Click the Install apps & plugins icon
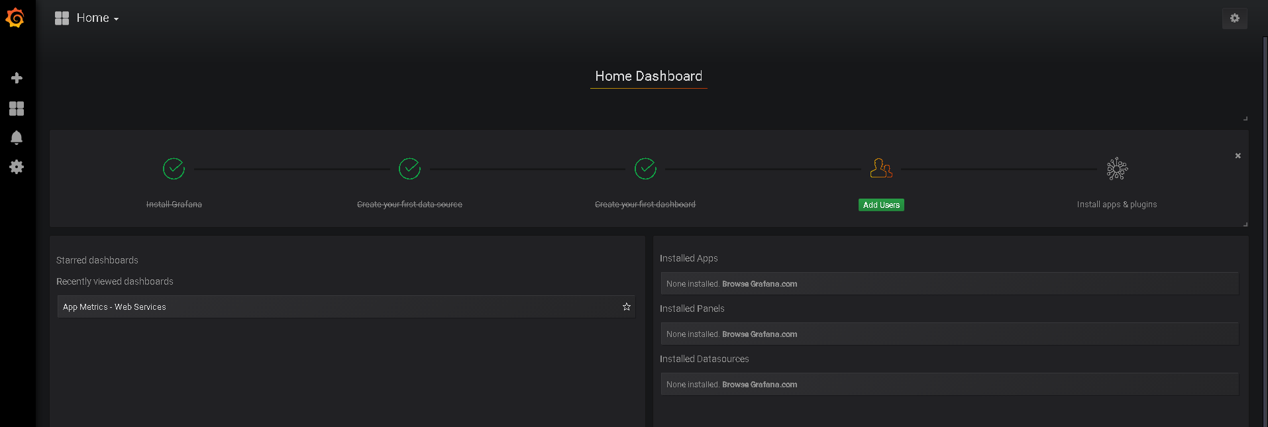Screen dimensions: 1268x427 click(x=1117, y=169)
